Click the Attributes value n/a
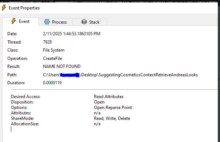The image size is (220, 142). point(97,113)
